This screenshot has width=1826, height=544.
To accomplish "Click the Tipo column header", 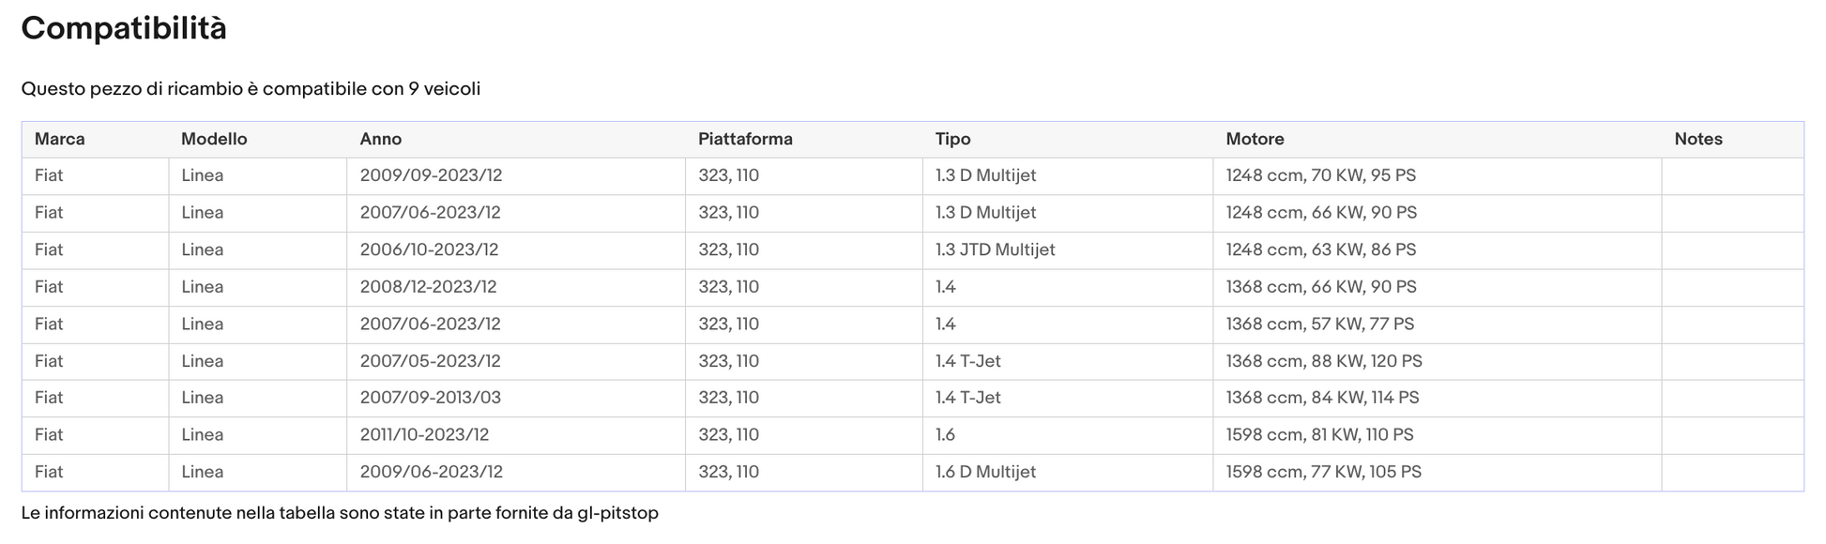I will (x=1068, y=139).
